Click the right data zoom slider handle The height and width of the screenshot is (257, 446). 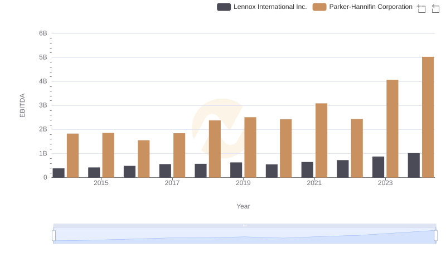(x=435, y=236)
